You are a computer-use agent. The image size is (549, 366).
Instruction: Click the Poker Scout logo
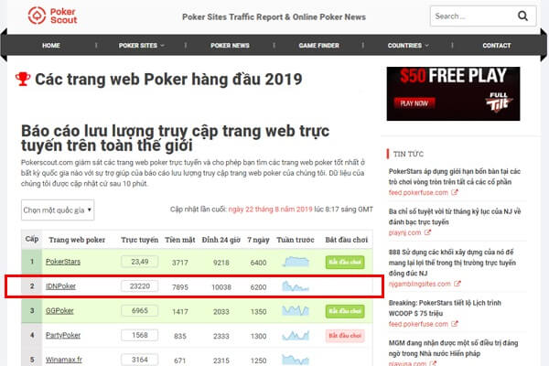click(x=52, y=16)
